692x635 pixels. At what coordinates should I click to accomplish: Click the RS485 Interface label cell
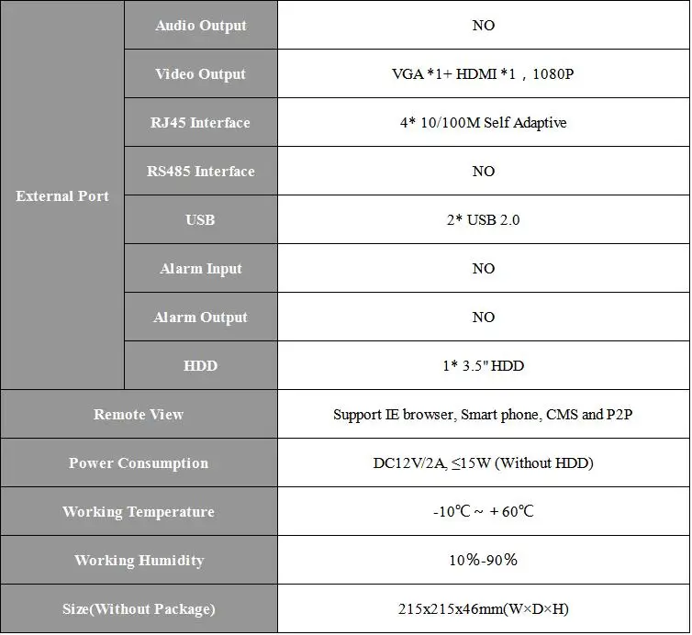201,171
